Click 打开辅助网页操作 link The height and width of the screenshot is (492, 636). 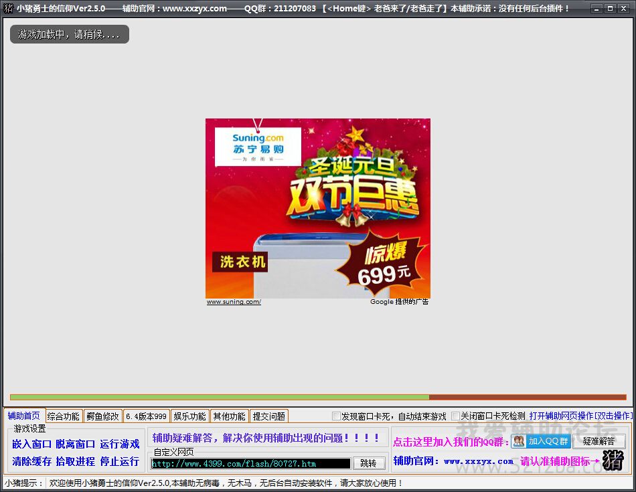coord(581,416)
